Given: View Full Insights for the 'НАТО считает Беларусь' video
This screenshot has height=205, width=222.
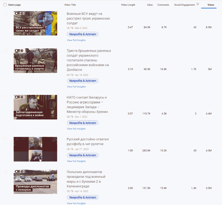Looking at the screenshot, I should click(x=76, y=129).
